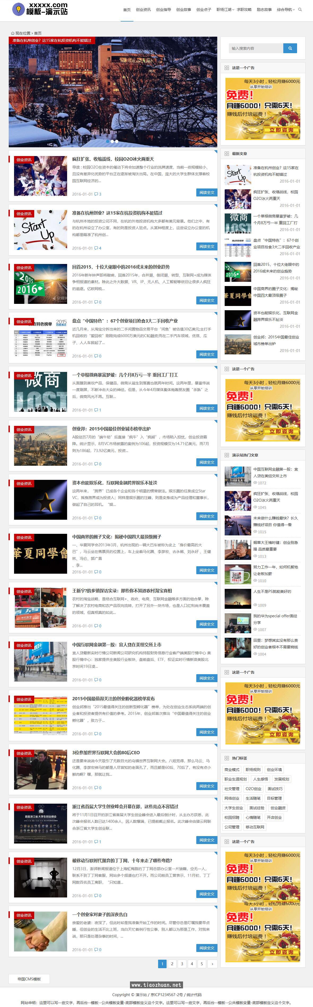Open article title 资本也能娱乐化，互联网金融跨界娱乐不扯淡
This screenshot has height=1007, width=313.
114,483
